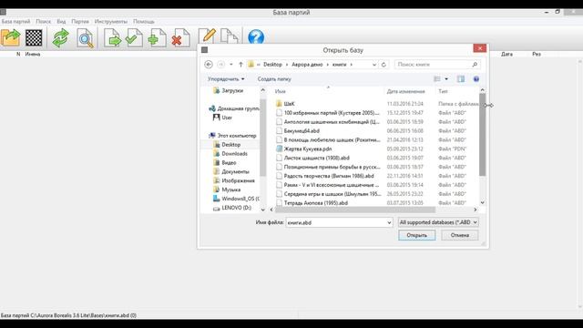Click the edit document pencil icon
The width and height of the screenshot is (583, 328).
(x=207, y=36)
